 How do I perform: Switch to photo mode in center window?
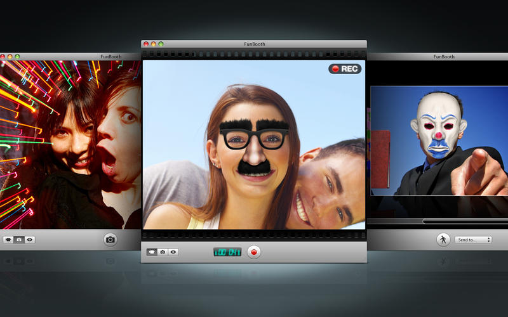pos(163,252)
